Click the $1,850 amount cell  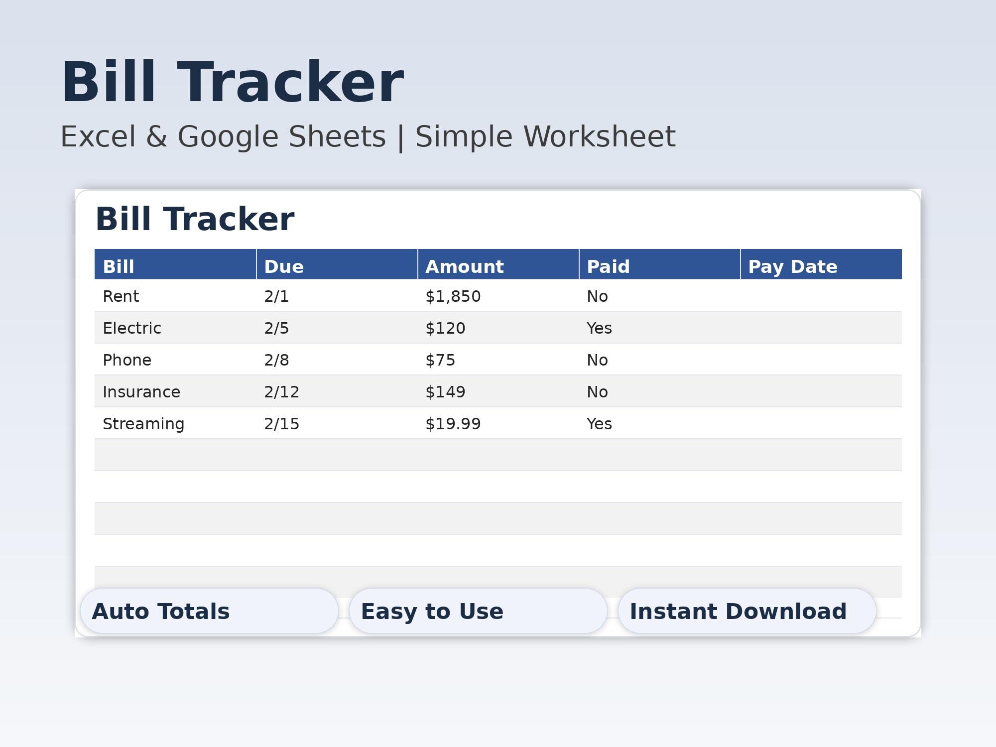[x=498, y=296]
